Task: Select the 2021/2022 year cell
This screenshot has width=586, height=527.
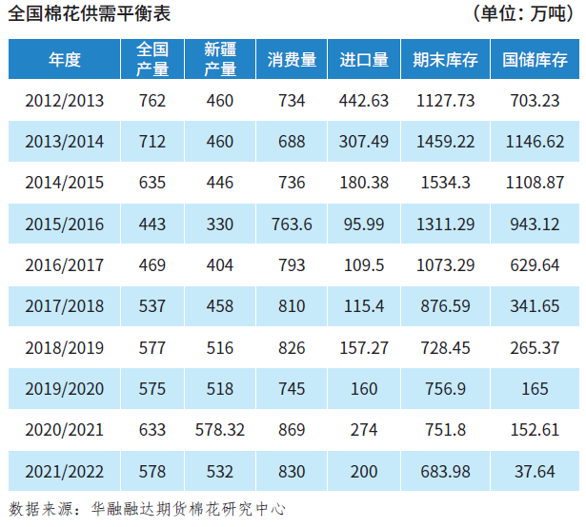Action: point(65,471)
